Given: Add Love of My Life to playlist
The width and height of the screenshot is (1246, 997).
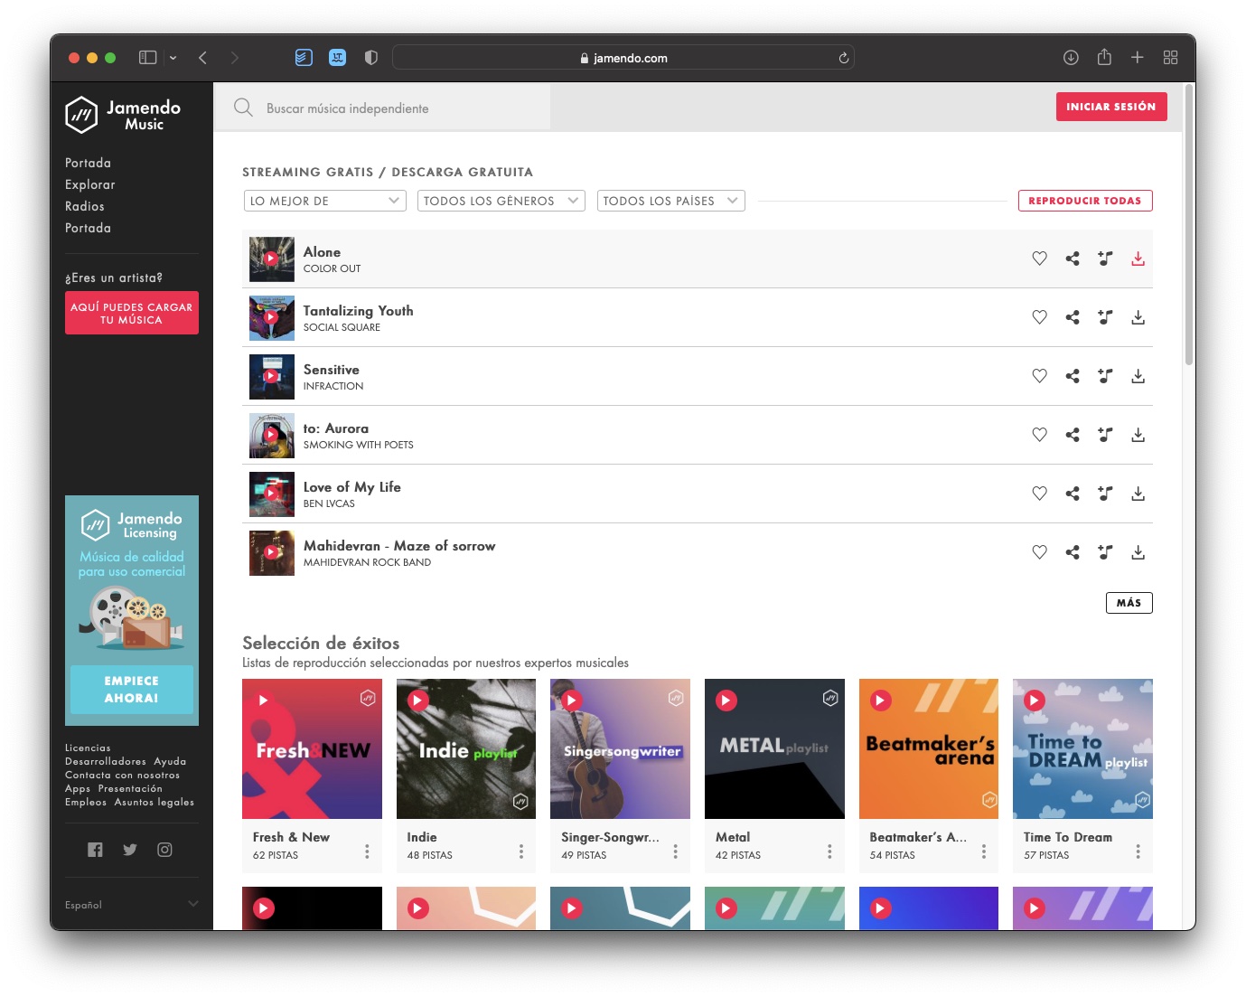Looking at the screenshot, I should pyautogui.click(x=1105, y=494).
